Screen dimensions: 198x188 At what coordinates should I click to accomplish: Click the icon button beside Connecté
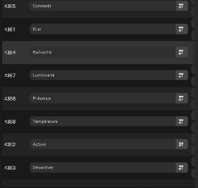182,6
